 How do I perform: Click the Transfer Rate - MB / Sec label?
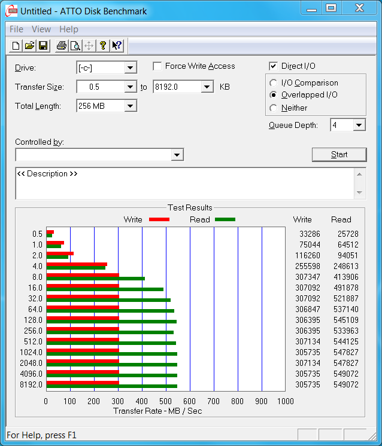click(157, 411)
